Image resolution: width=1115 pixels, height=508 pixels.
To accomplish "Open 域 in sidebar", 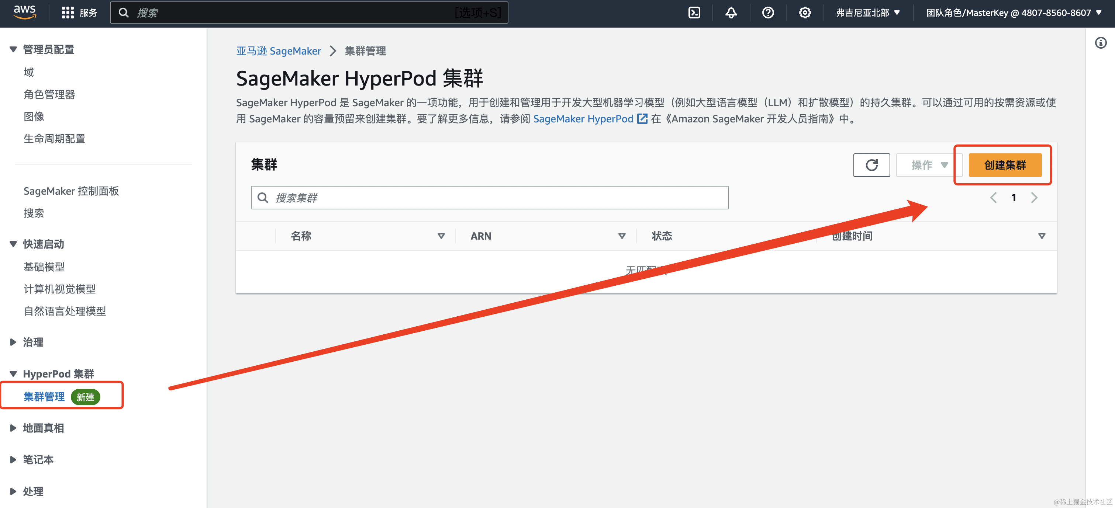I will pos(28,72).
